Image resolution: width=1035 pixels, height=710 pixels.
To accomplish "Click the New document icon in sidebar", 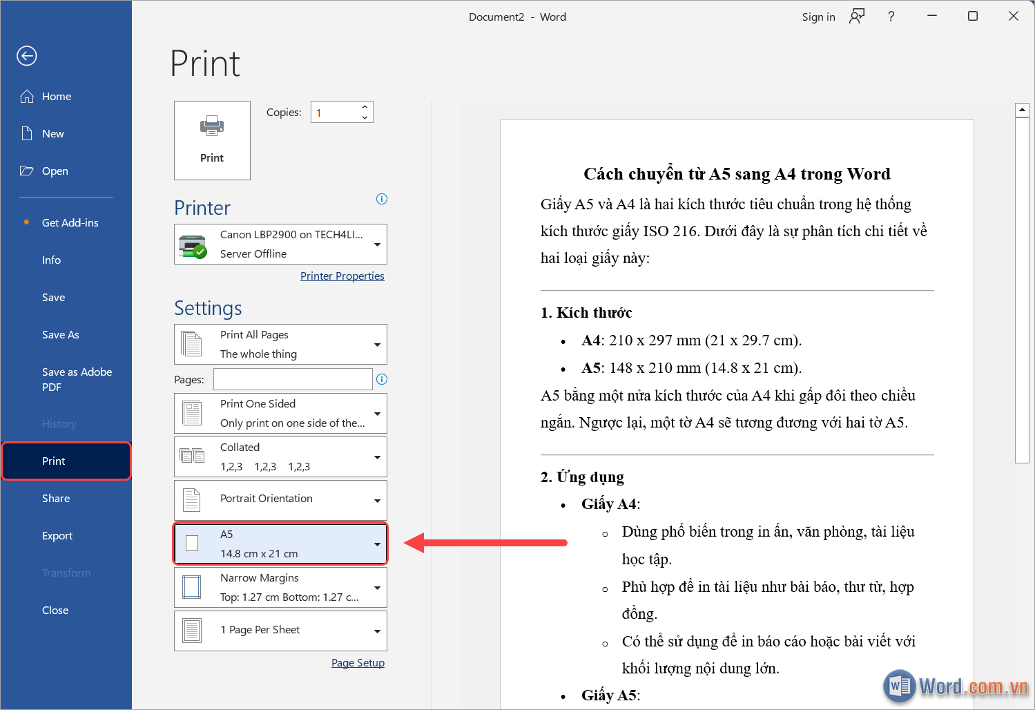I will 27,134.
